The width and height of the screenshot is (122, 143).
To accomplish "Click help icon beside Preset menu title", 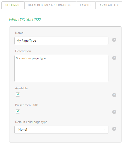I will coord(114,112).
